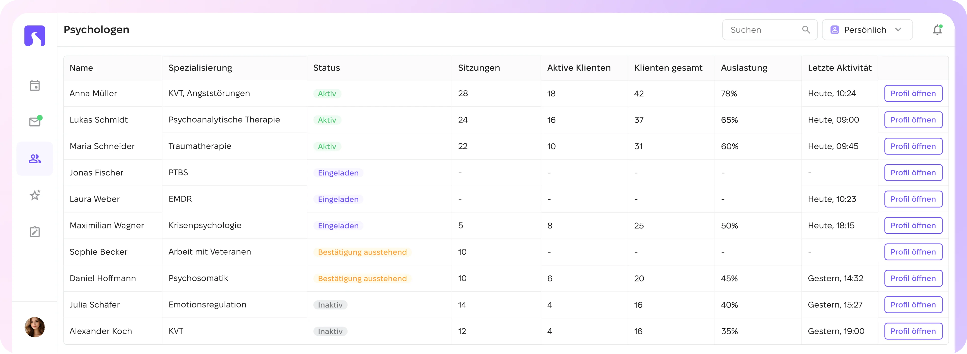The image size is (967, 354).
Task: Open the clipboard notes sidebar icon
Action: tap(34, 232)
